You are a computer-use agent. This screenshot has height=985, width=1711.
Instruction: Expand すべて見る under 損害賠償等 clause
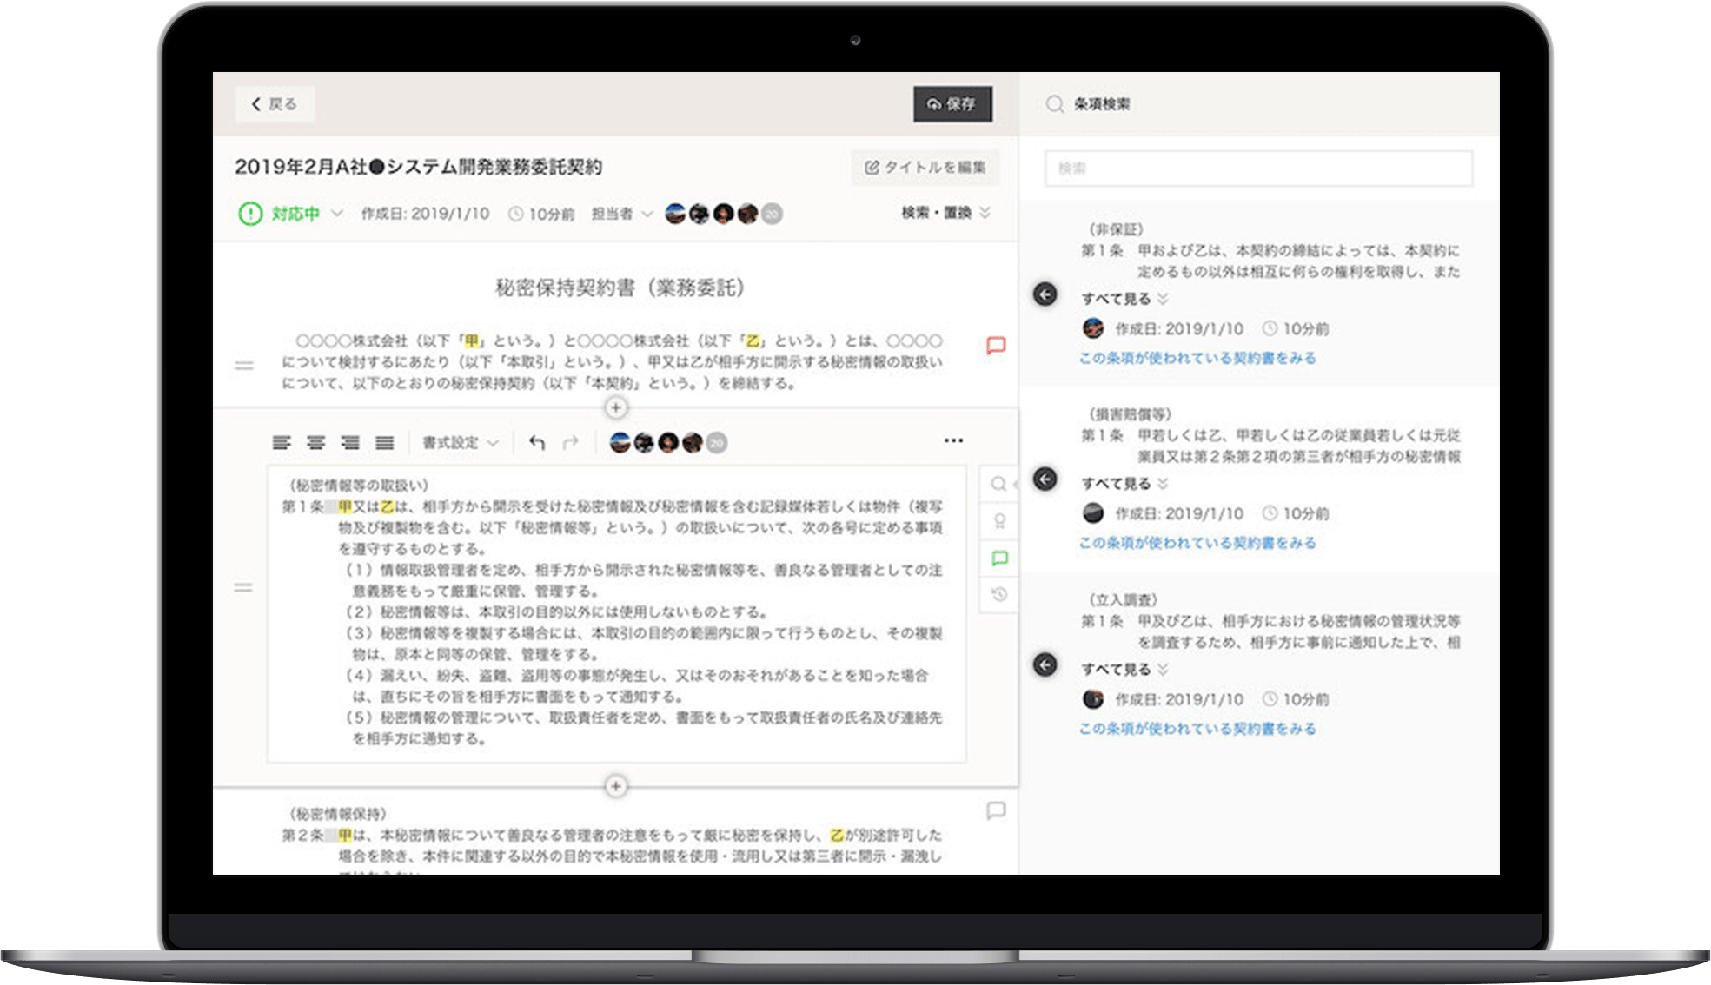pos(1124,484)
